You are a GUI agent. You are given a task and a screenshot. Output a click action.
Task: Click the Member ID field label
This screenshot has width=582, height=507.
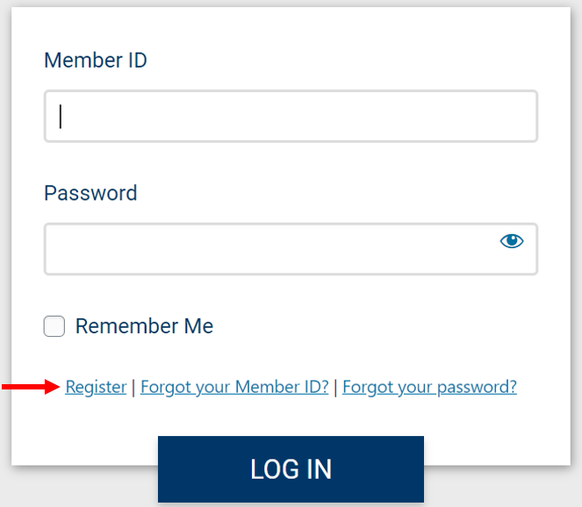tap(96, 60)
